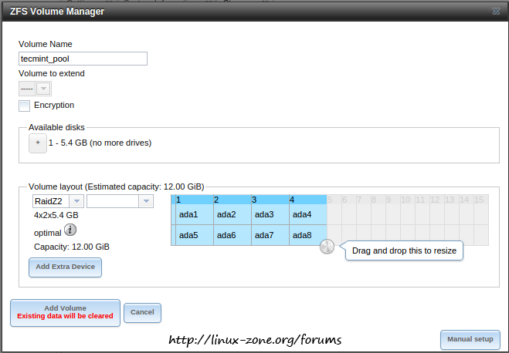
Task: Click the optimal layout info icon
Action: 70,230
